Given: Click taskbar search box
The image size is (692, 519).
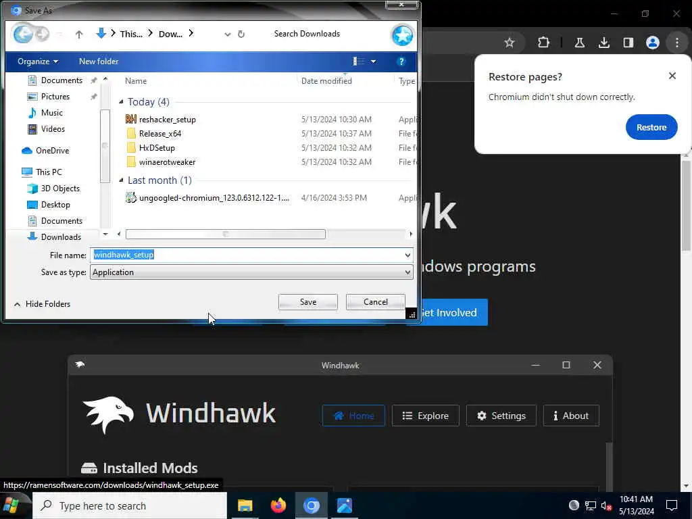Looking at the screenshot, I should 130,505.
